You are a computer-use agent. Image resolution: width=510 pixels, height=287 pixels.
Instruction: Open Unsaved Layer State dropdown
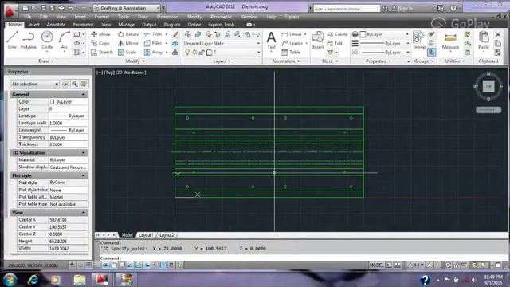[x=222, y=43]
